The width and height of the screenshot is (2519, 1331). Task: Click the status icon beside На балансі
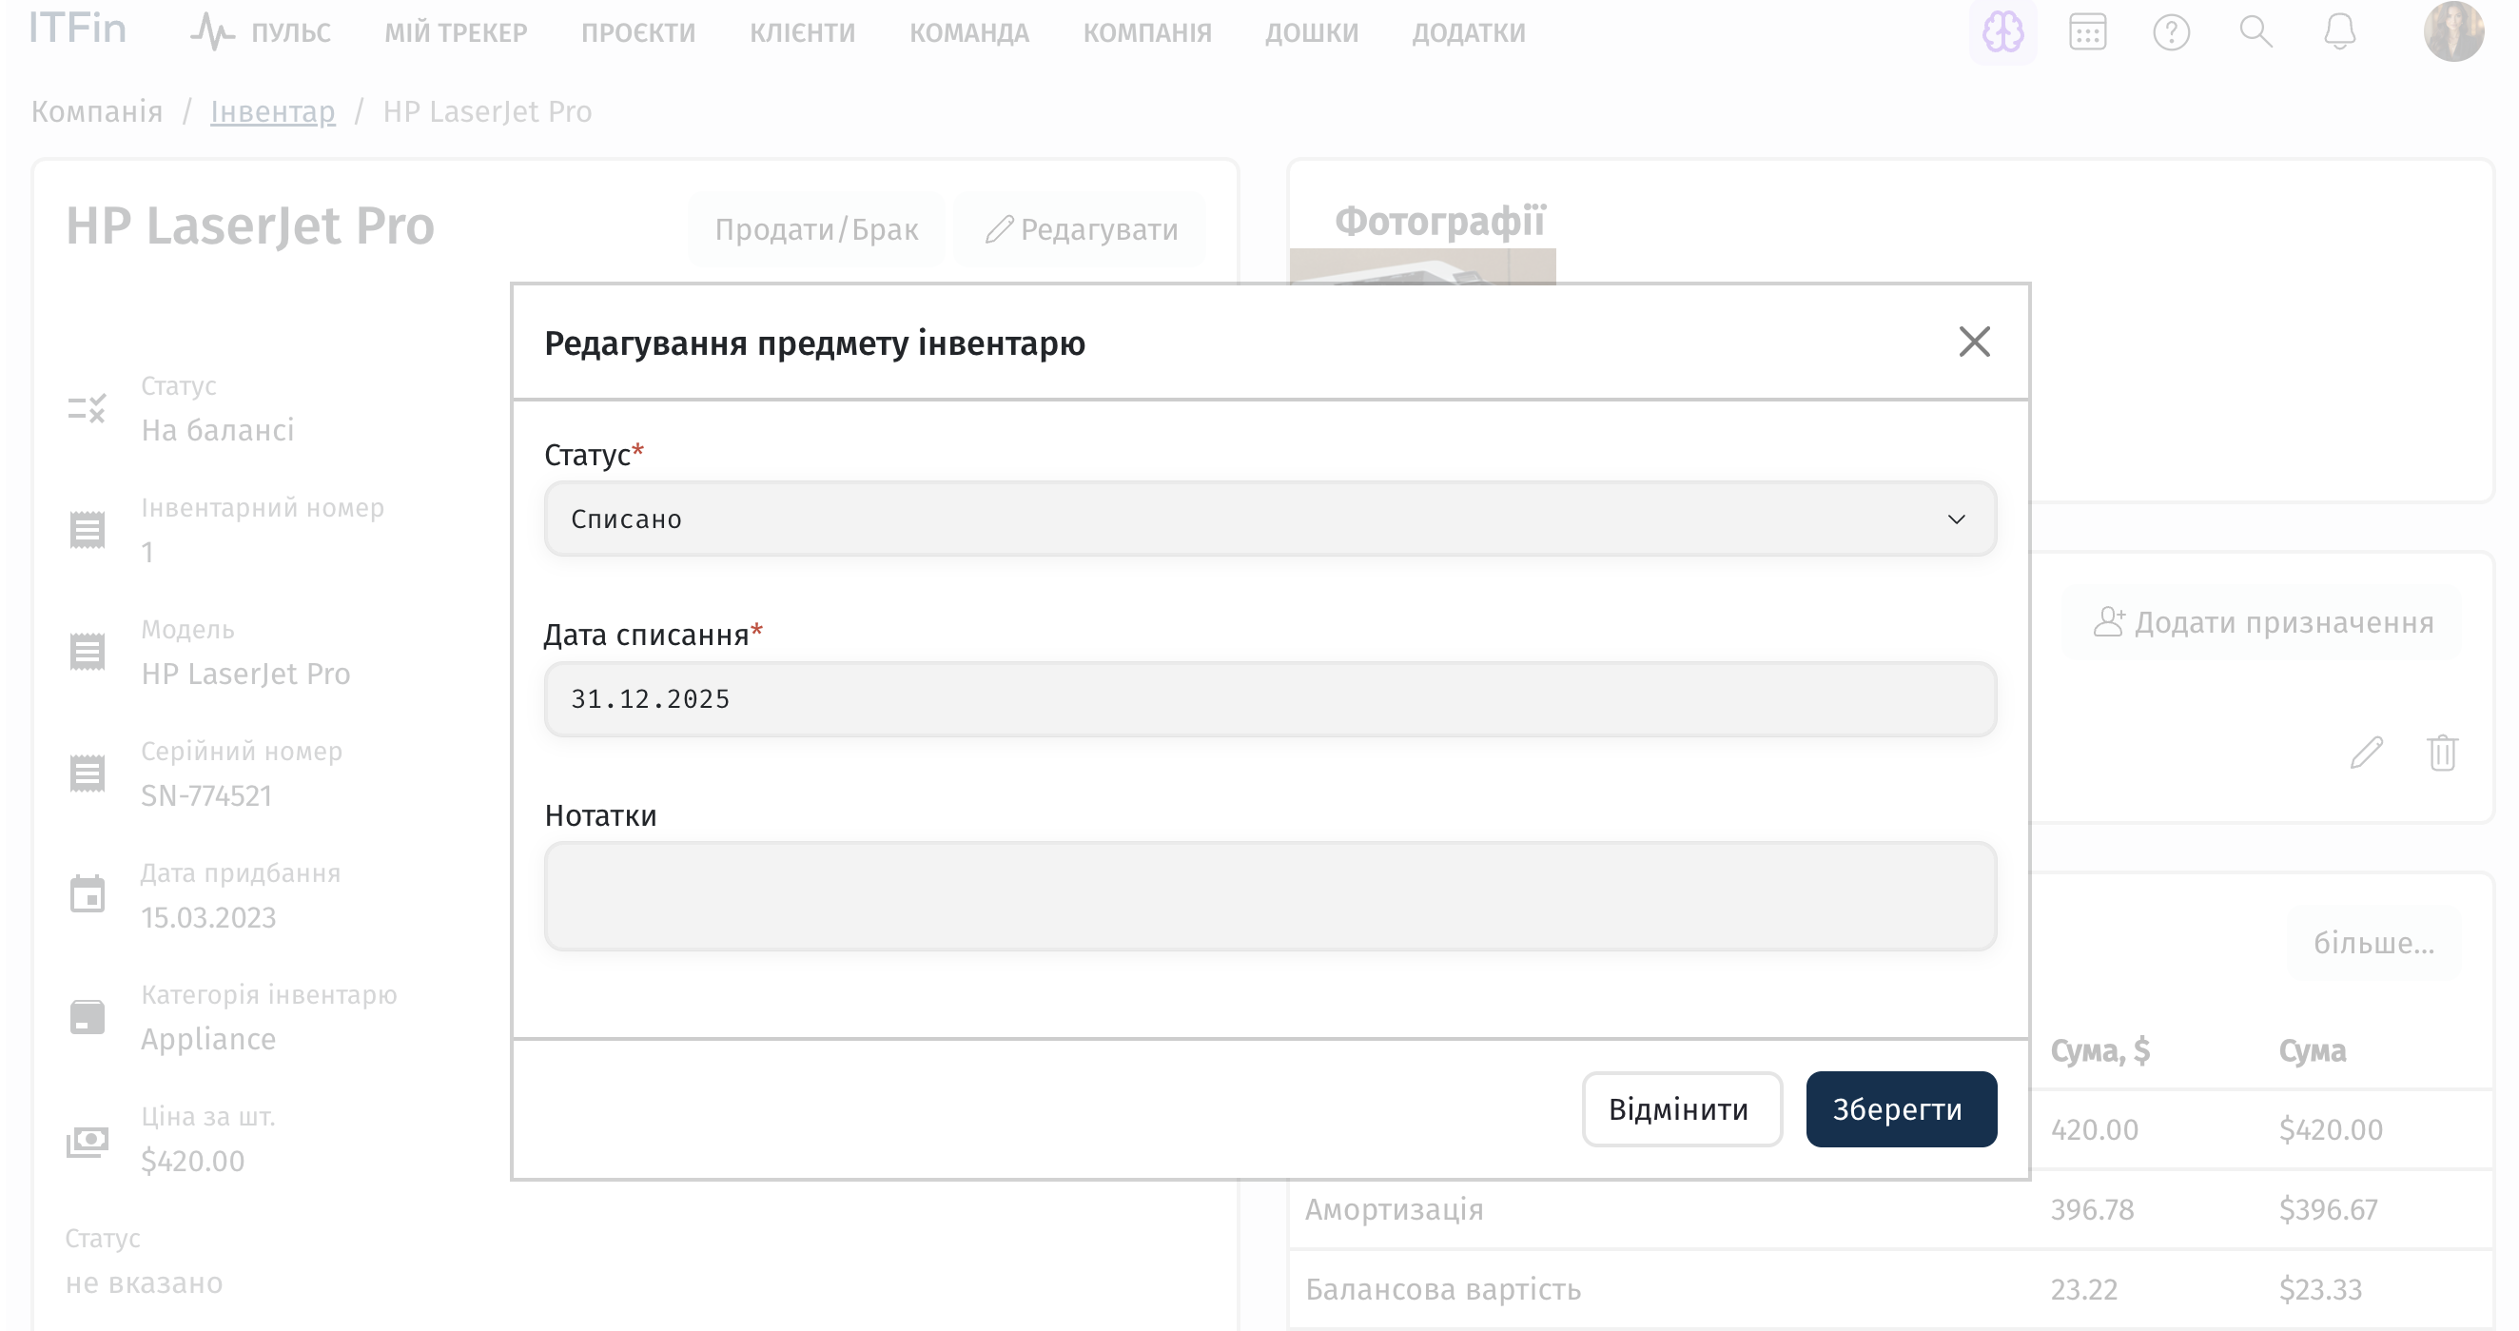click(x=87, y=409)
